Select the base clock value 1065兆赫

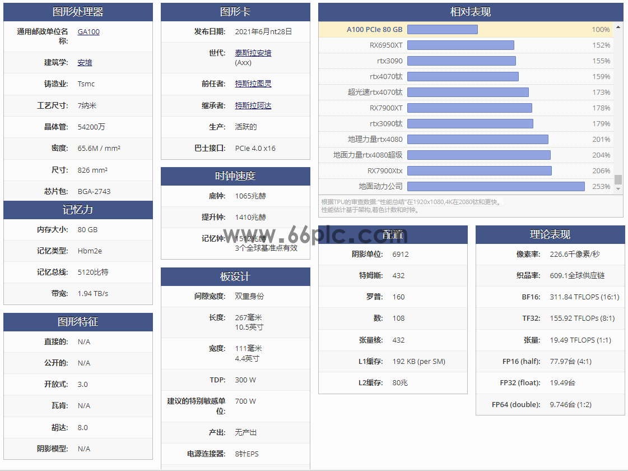click(251, 196)
